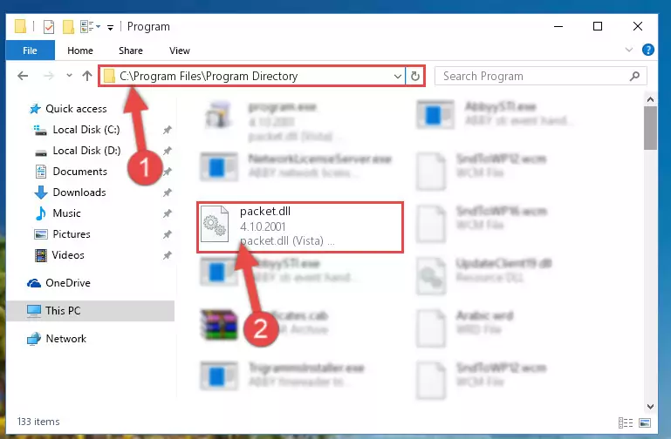
Task: Click the Back navigation arrow
Action: [x=23, y=76]
